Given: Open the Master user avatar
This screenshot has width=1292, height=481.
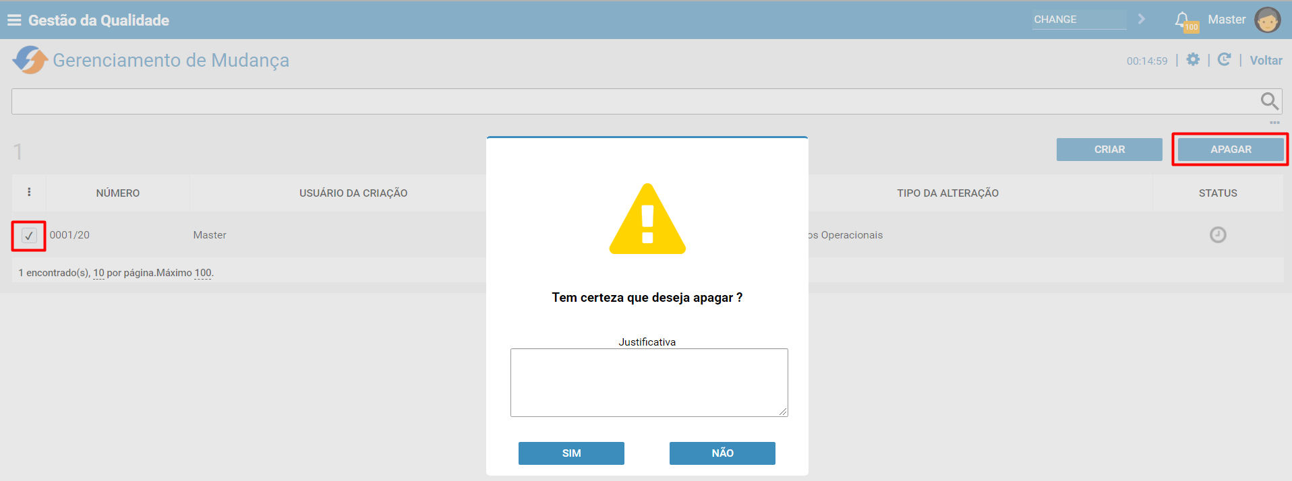Looking at the screenshot, I should 1267,20.
